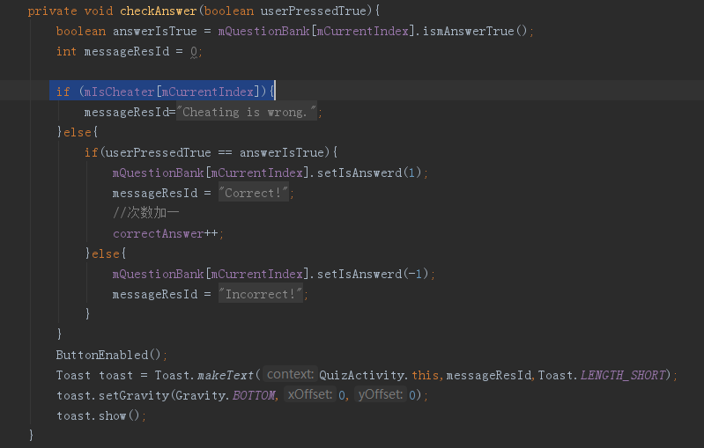Viewport: 704px width, 448px height.
Task: Click the userPressedTrue == answerIsTrue condition
Action: 214,153
